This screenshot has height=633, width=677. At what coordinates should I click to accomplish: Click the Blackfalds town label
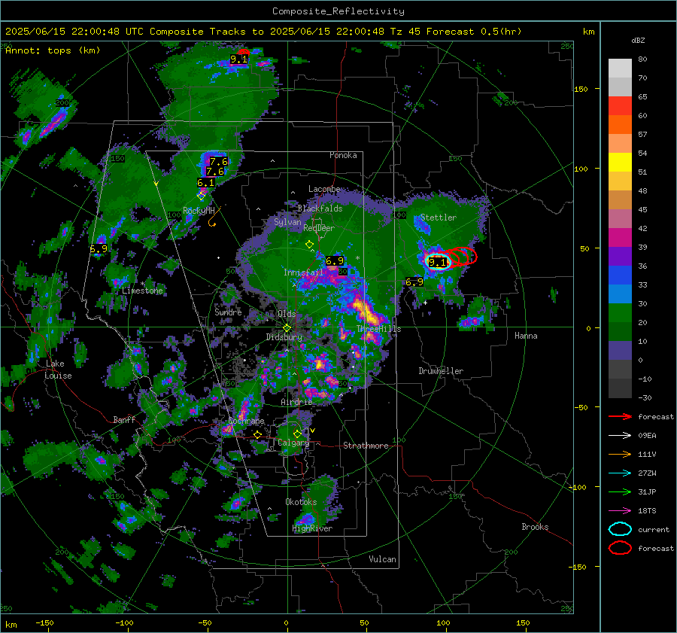click(x=320, y=208)
